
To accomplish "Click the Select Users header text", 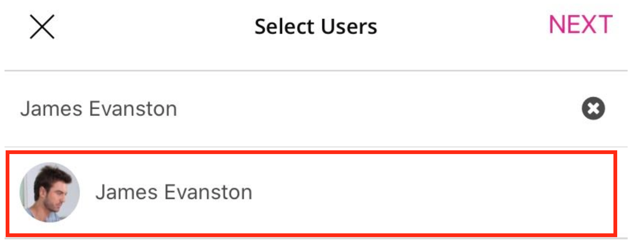I will tap(315, 27).
